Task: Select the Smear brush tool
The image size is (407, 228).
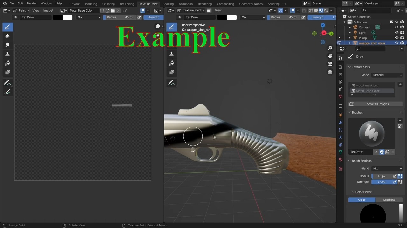Action: 7,45
